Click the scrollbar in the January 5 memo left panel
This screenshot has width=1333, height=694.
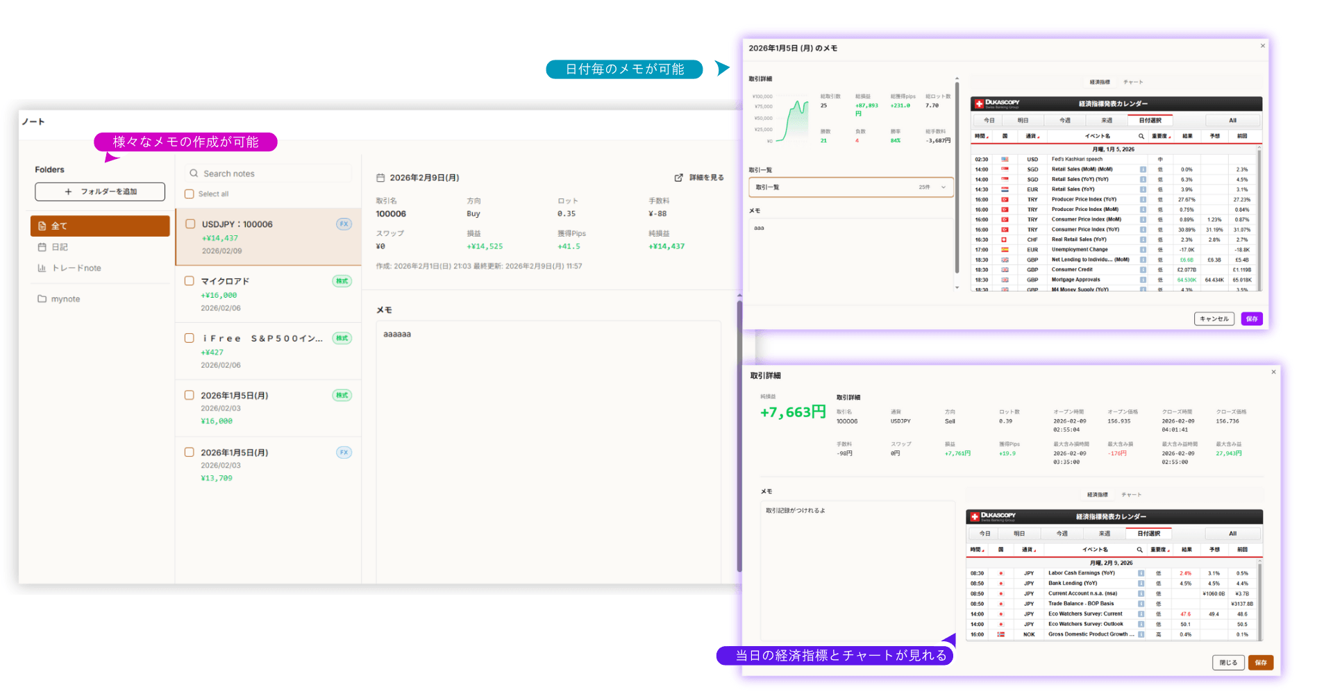pos(957,180)
